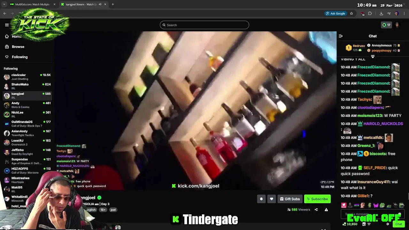
Task: Open the chat shop icon showing 17
Action: coord(366,224)
